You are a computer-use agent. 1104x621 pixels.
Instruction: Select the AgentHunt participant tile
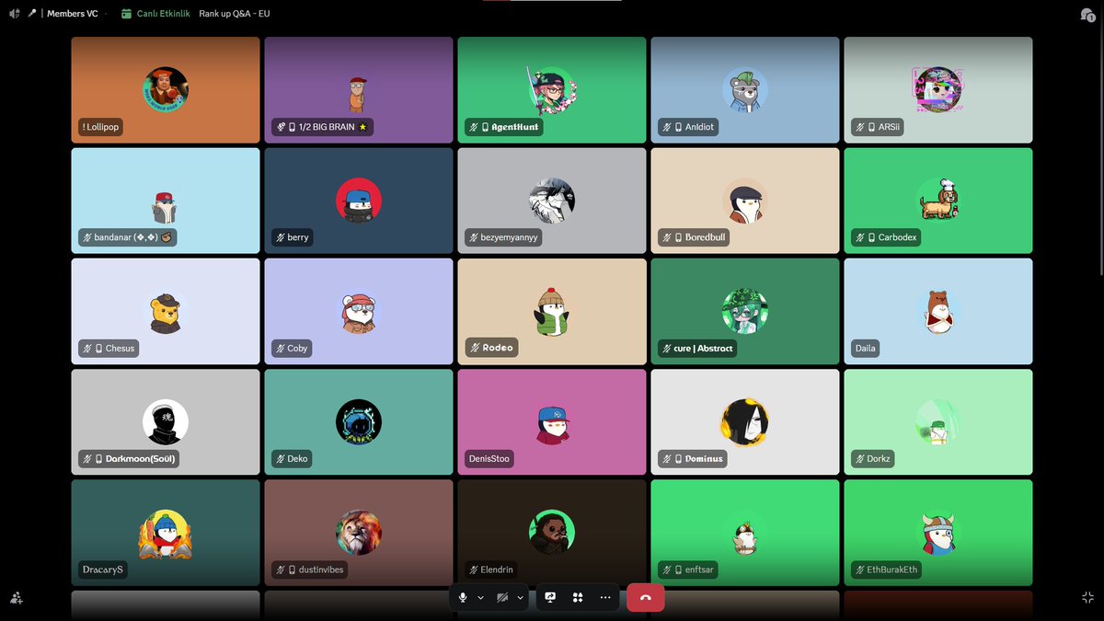(552, 90)
